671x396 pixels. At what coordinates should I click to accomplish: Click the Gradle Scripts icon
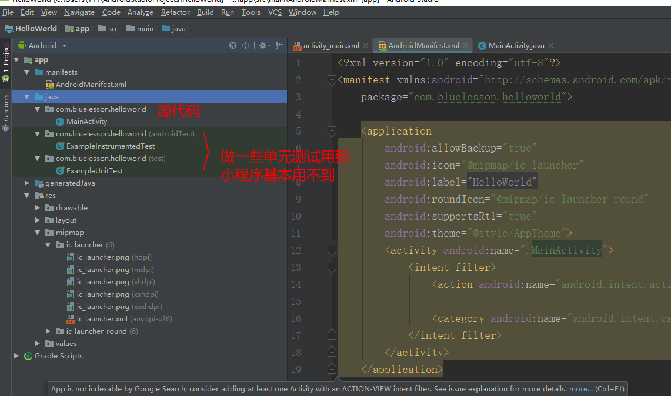coord(28,356)
